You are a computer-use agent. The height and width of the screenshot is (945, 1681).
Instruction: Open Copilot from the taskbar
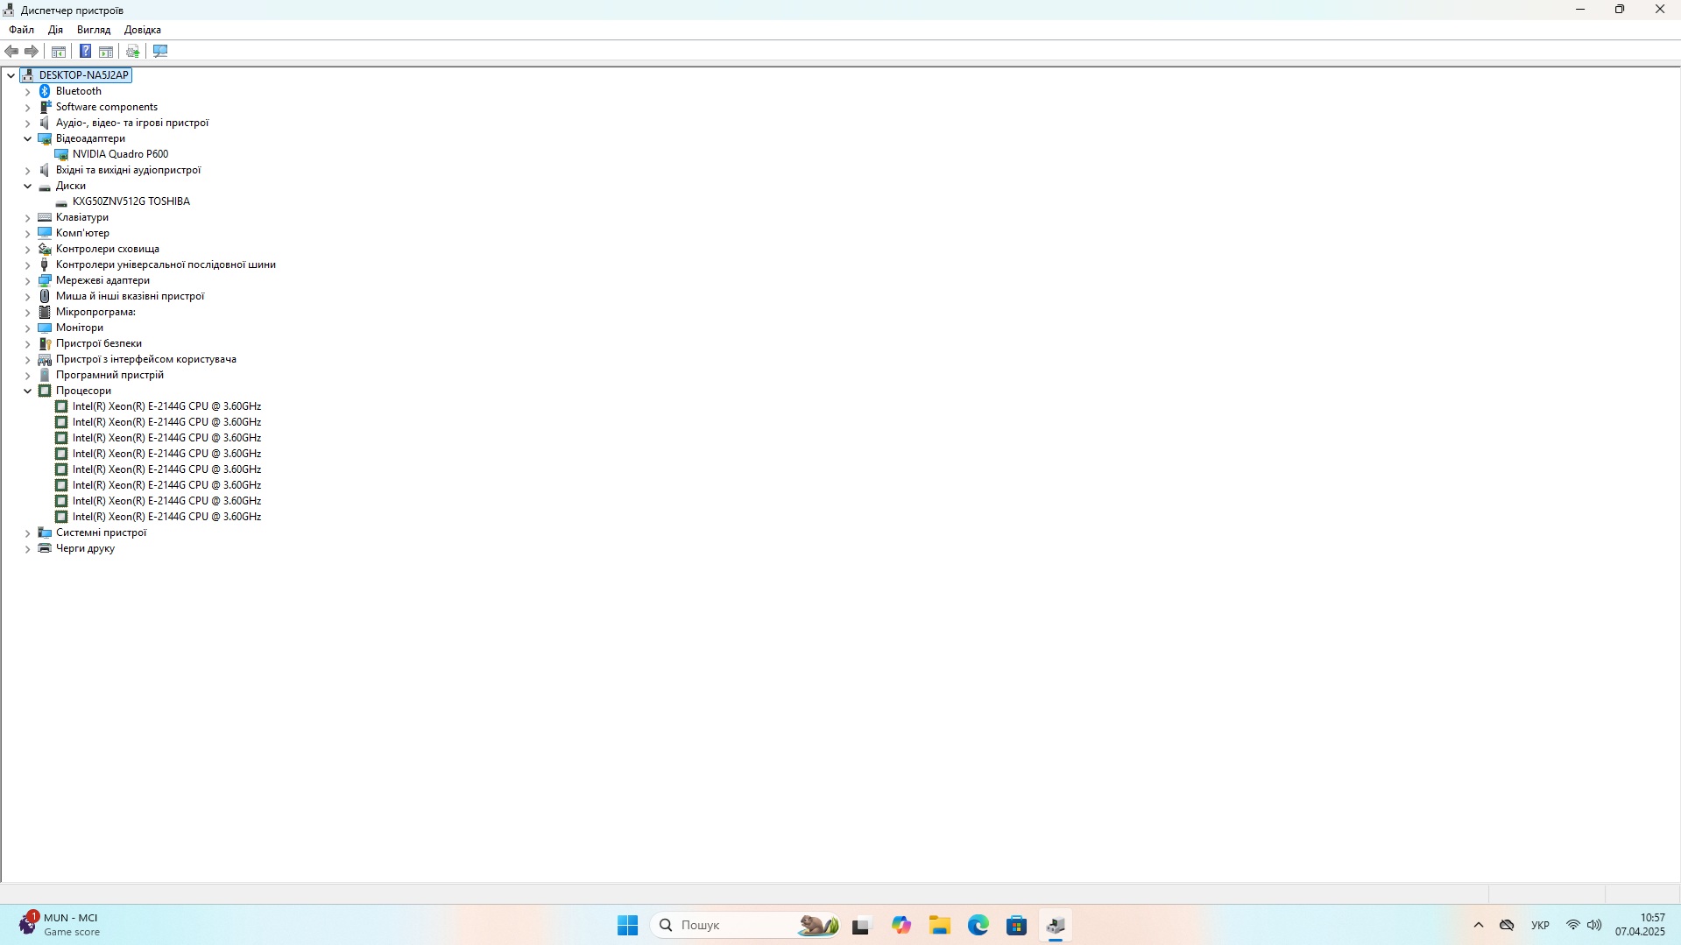pos(901,925)
